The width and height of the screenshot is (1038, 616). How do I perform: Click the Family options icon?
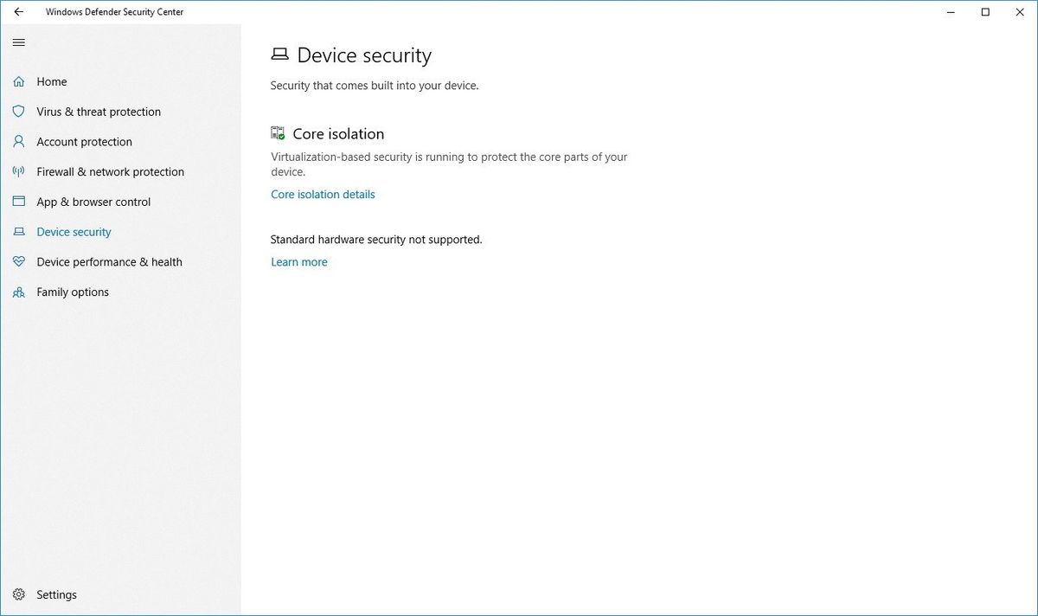point(19,292)
